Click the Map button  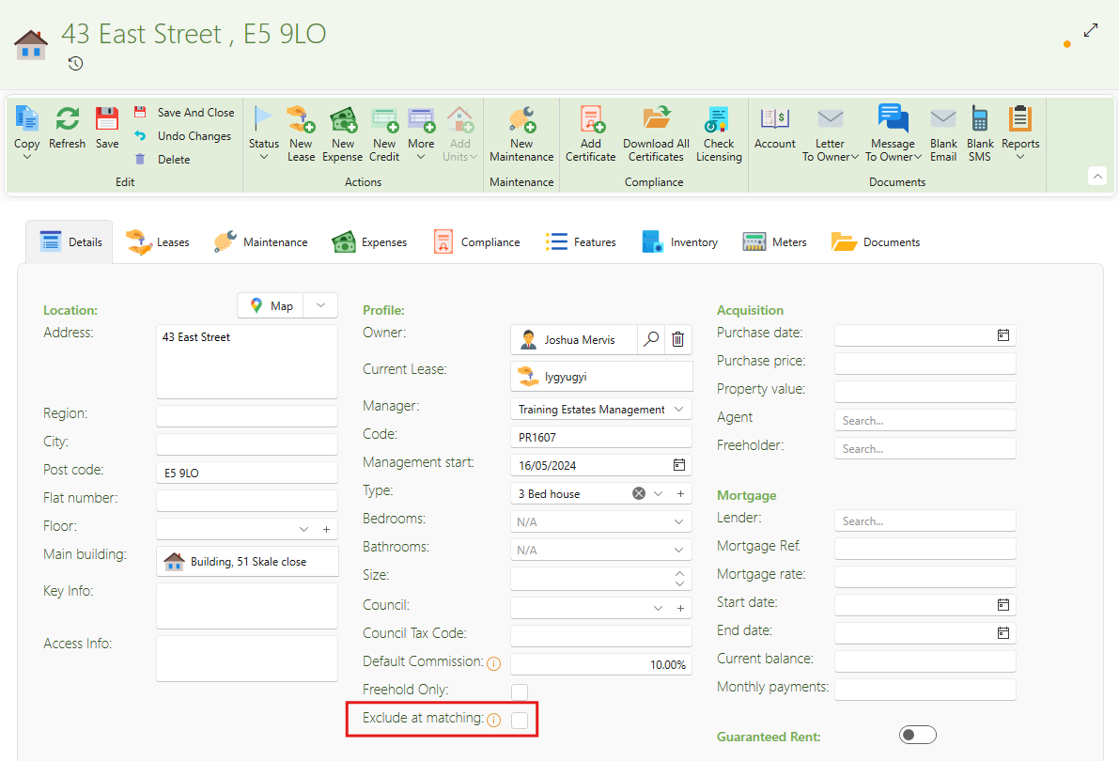pyautogui.click(x=272, y=305)
